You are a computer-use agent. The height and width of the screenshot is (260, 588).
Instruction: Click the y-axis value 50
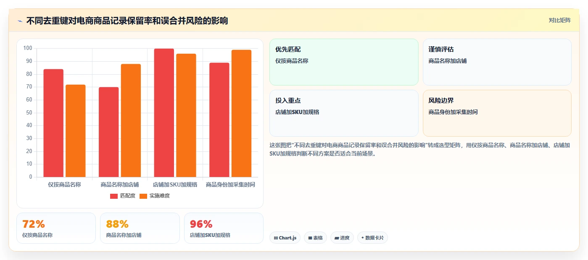[x=29, y=112]
